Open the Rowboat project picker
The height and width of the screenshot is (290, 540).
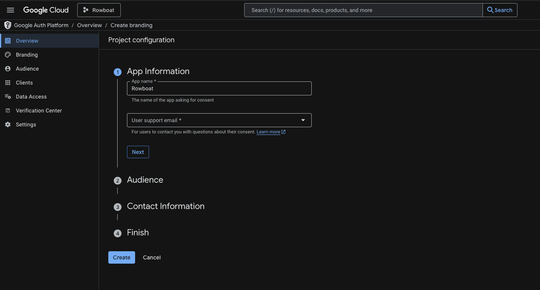[x=99, y=10]
